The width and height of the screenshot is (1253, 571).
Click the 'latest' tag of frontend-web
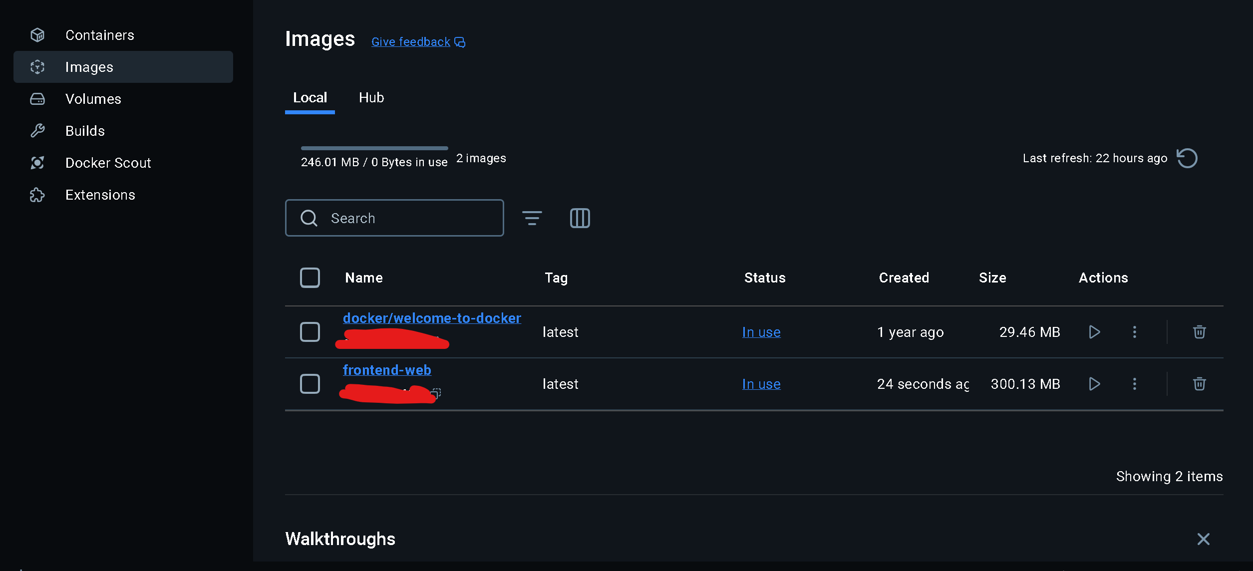point(560,384)
